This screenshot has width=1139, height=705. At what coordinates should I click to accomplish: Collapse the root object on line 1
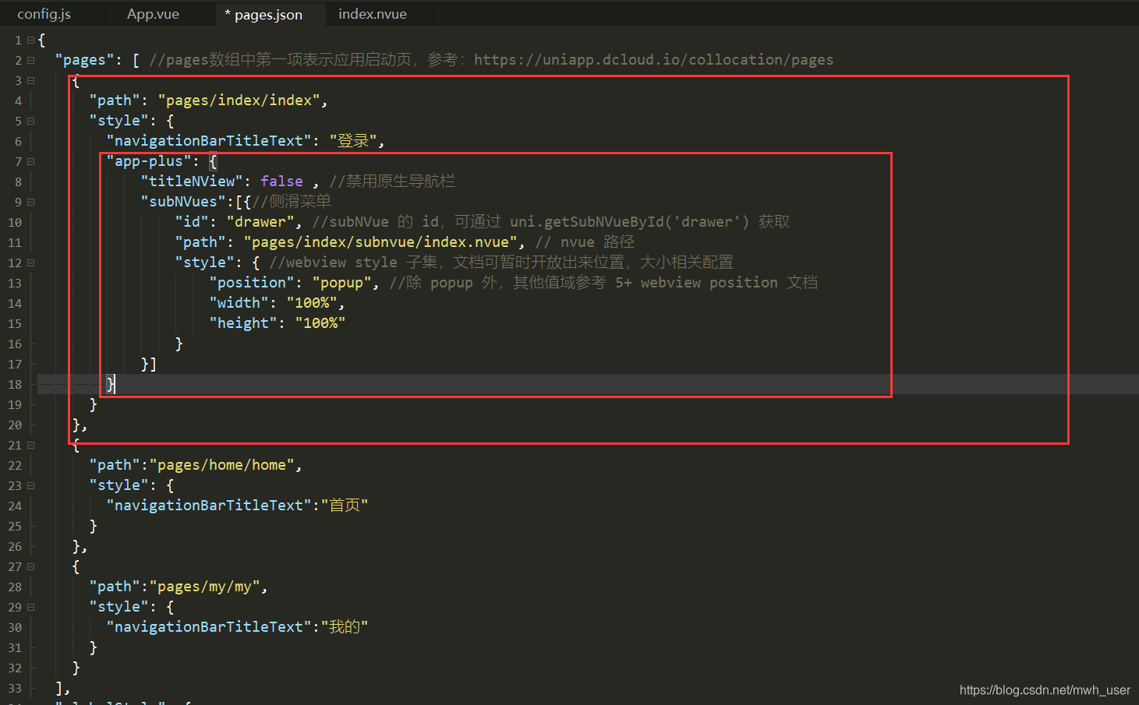point(30,40)
